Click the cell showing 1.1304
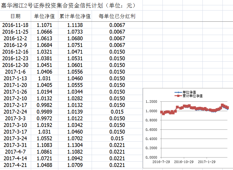 pos(75,145)
